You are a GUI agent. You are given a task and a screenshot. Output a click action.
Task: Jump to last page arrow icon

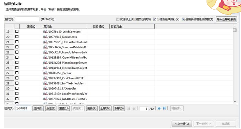tap(164, 109)
